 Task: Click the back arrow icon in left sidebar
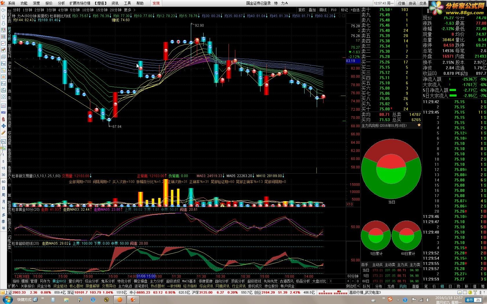click(x=3, y=10)
